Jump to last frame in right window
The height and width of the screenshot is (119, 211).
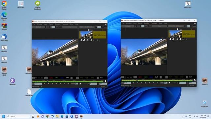[x=158, y=83]
